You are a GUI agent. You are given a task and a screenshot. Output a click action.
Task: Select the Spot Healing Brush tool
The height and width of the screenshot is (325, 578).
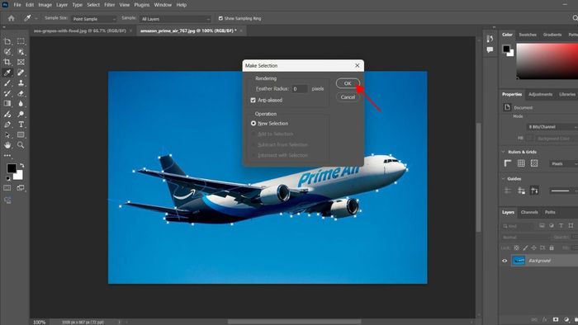click(21, 73)
